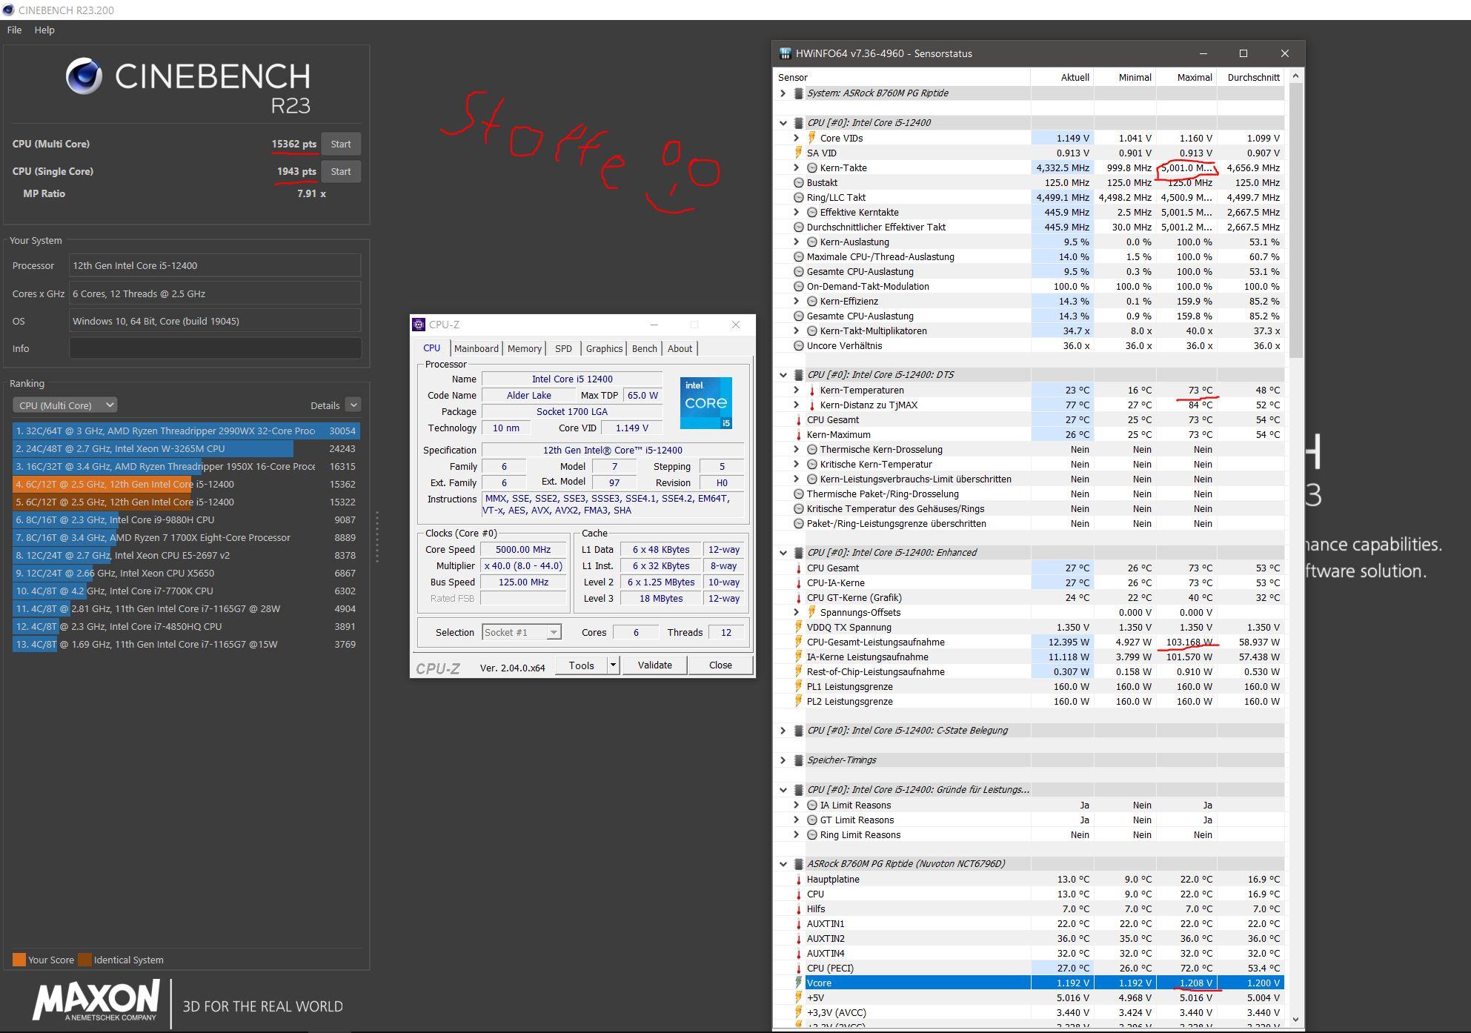The height and width of the screenshot is (1033, 1471).
Task: Select the Core i9-9880H ranking entry
Action: pyautogui.click(x=186, y=519)
